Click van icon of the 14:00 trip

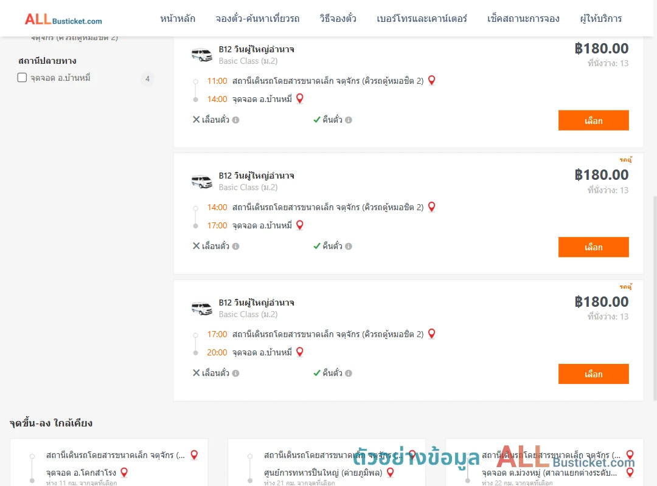click(x=202, y=181)
